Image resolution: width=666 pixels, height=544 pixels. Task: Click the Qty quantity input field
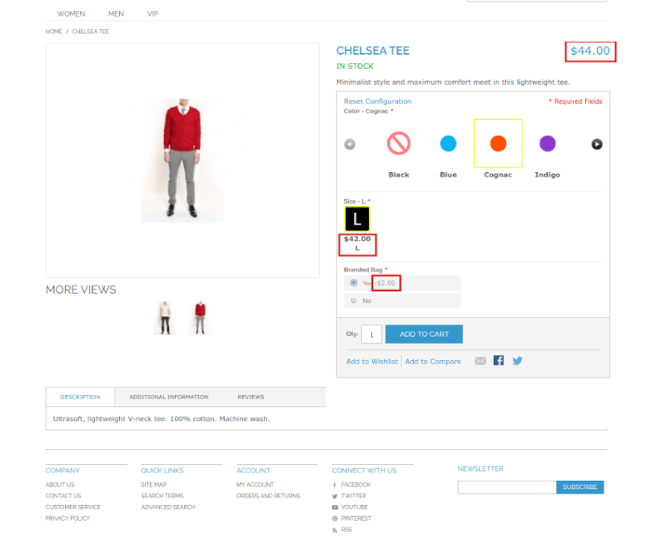pos(371,334)
